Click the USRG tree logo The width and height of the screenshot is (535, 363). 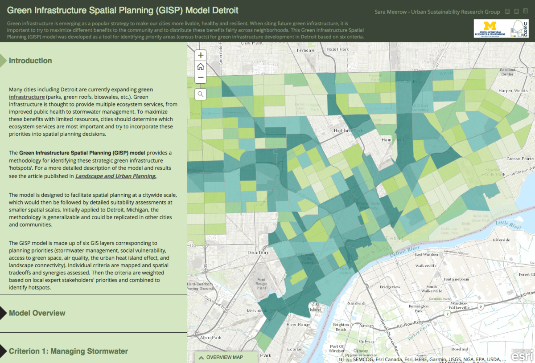[x=519, y=29]
